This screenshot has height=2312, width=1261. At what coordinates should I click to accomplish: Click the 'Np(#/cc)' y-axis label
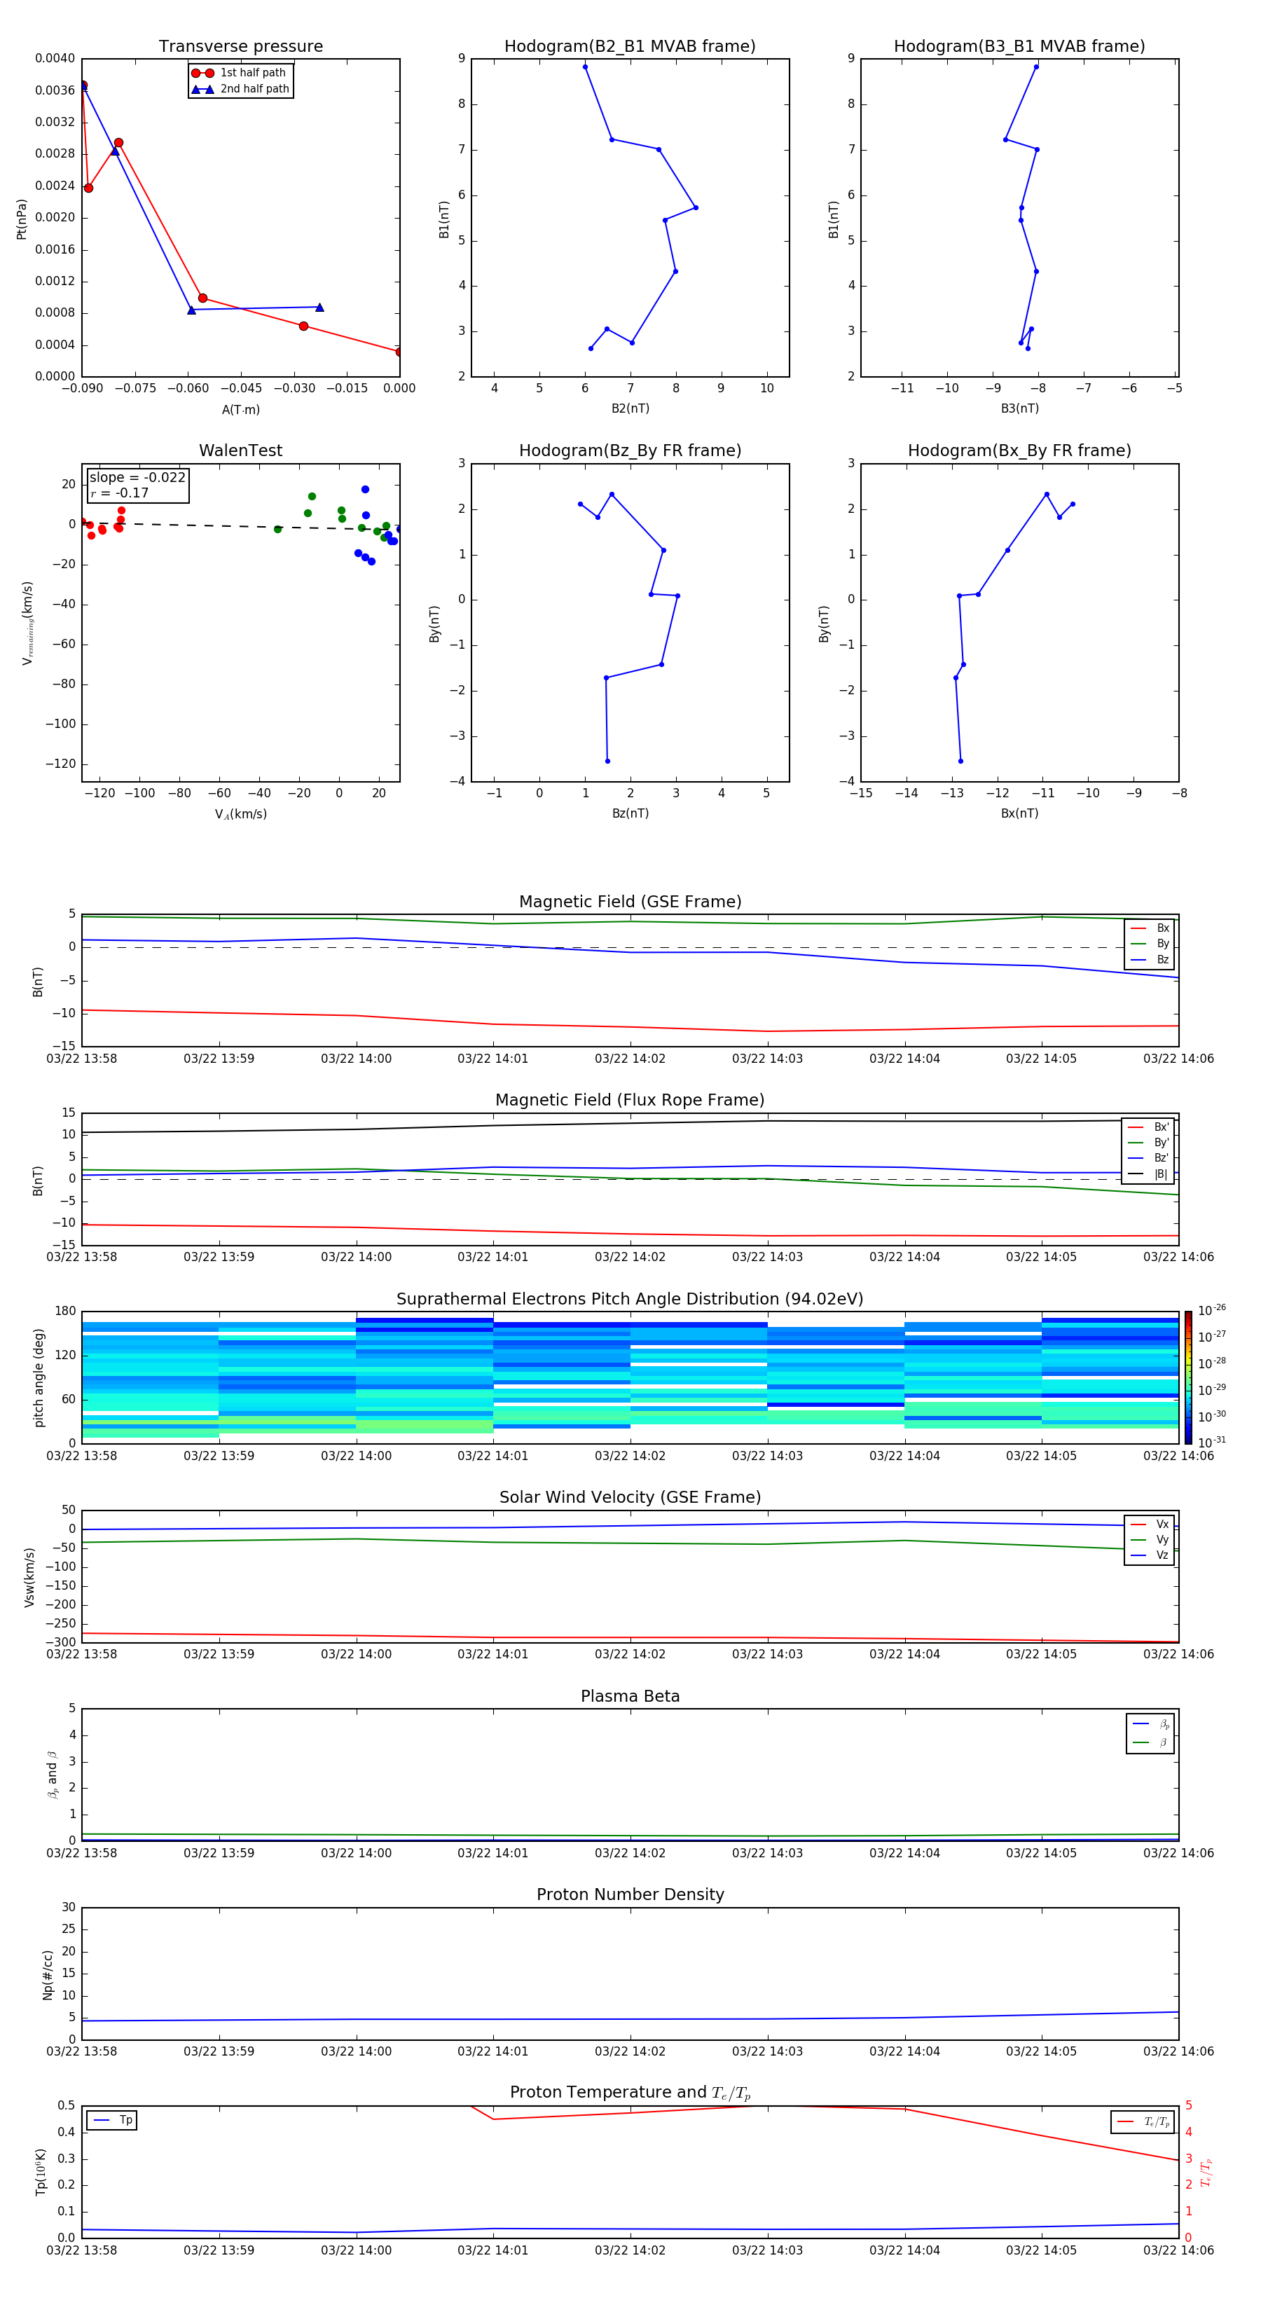pos(48,1974)
